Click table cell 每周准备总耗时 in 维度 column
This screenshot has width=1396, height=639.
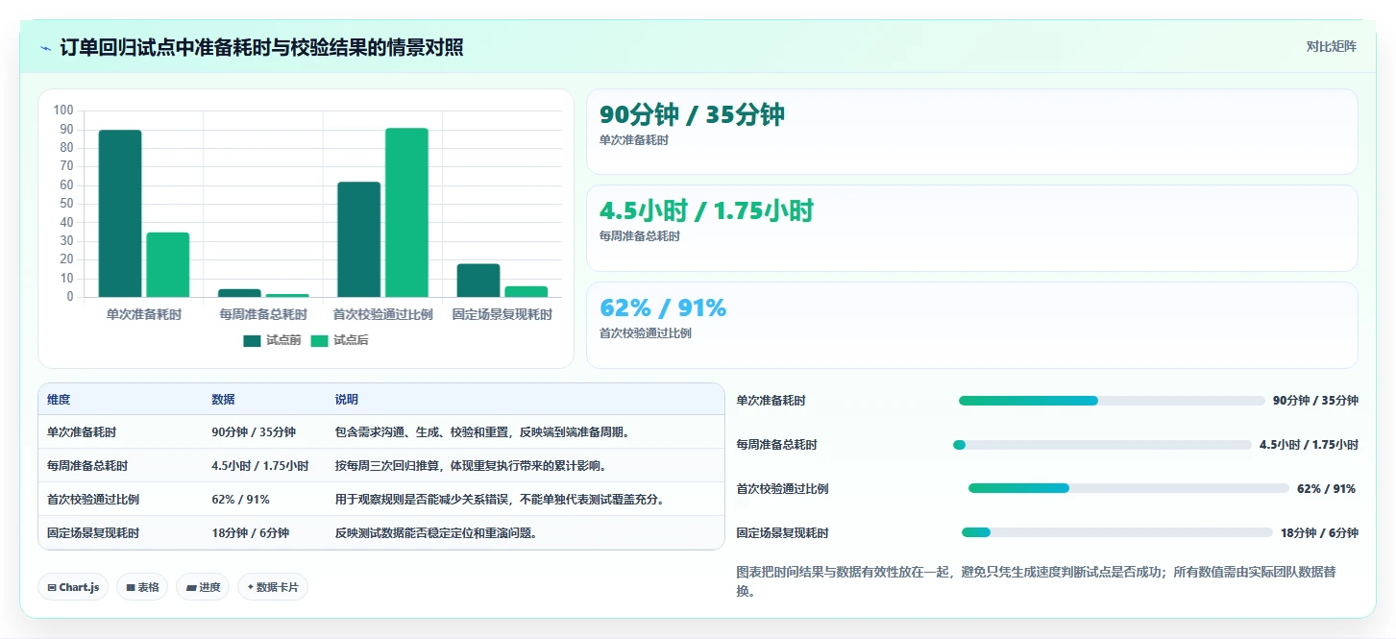pos(87,466)
